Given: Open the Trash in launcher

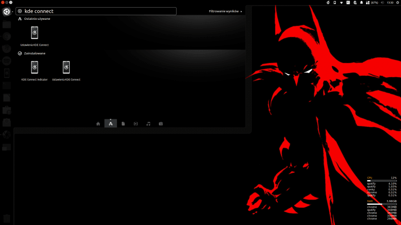Looking at the screenshot, I should tap(7, 218).
